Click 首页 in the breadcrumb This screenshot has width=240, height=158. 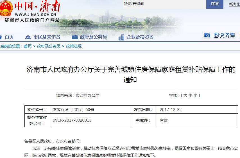tap(28, 46)
